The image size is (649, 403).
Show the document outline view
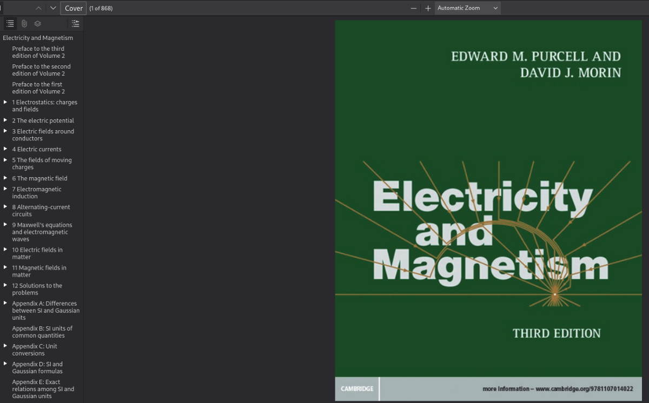click(x=10, y=24)
